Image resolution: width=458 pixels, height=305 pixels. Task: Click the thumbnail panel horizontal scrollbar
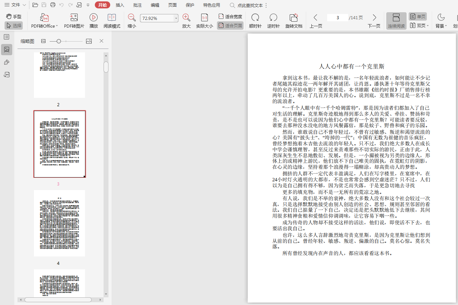tap(58, 300)
